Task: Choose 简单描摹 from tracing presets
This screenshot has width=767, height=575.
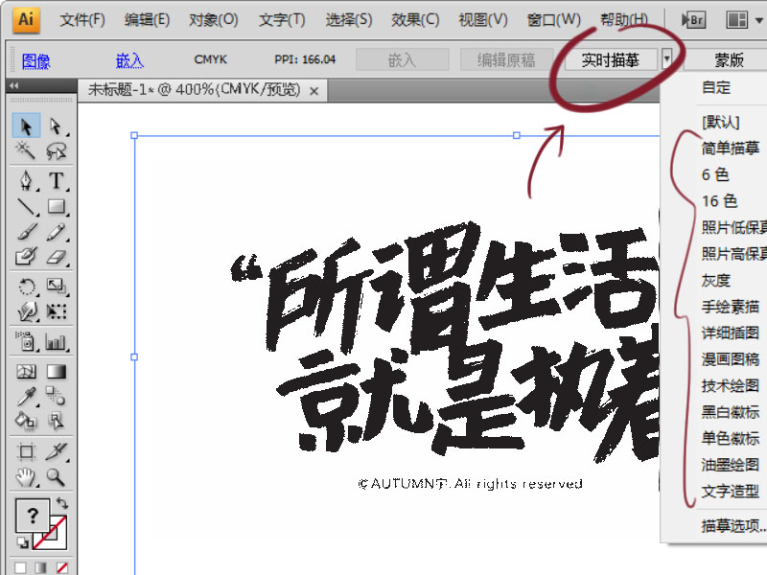Action: tap(730, 148)
